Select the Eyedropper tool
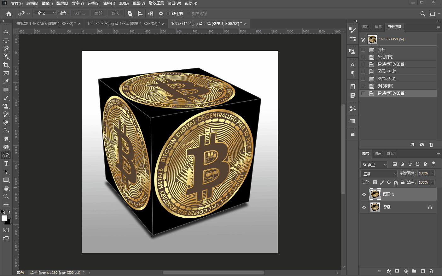The height and width of the screenshot is (276, 442). [x=6, y=81]
